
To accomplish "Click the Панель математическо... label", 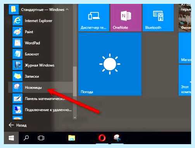I will pyautogui.click(x=45, y=99).
